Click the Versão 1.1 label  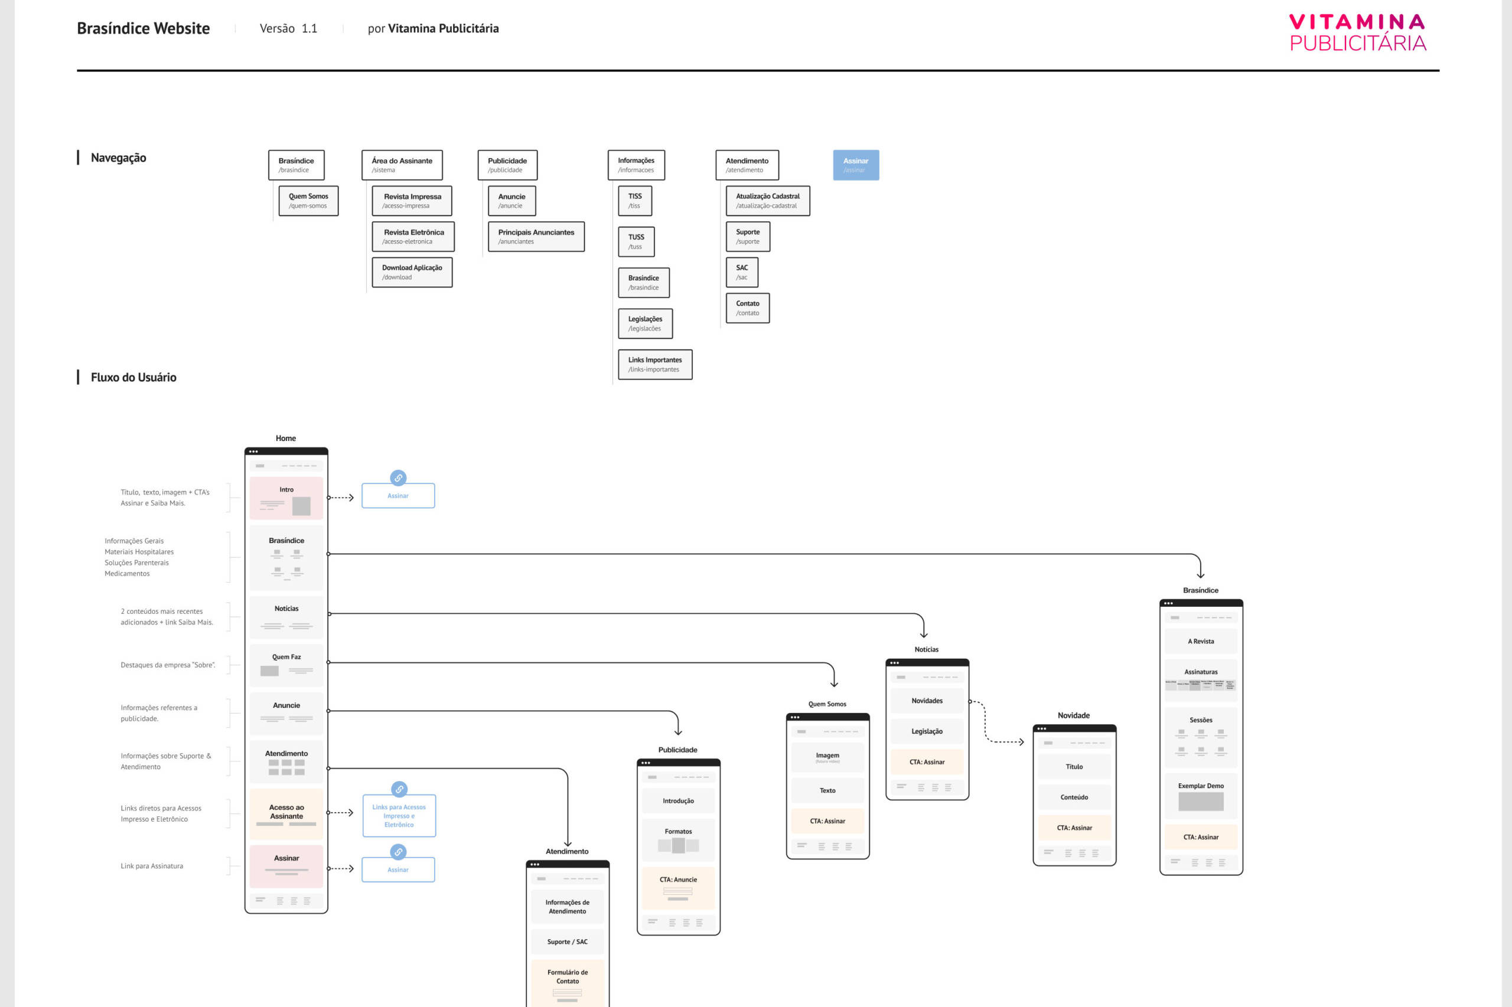point(288,28)
